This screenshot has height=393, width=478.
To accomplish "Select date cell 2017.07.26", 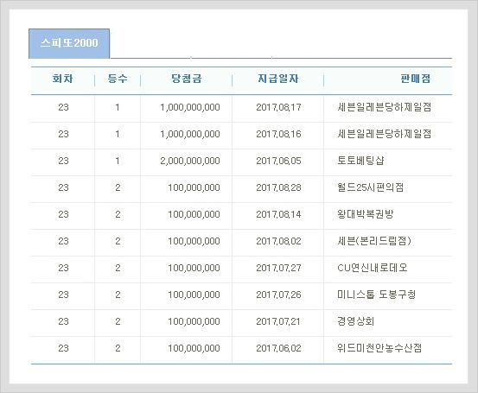I will [x=278, y=295].
